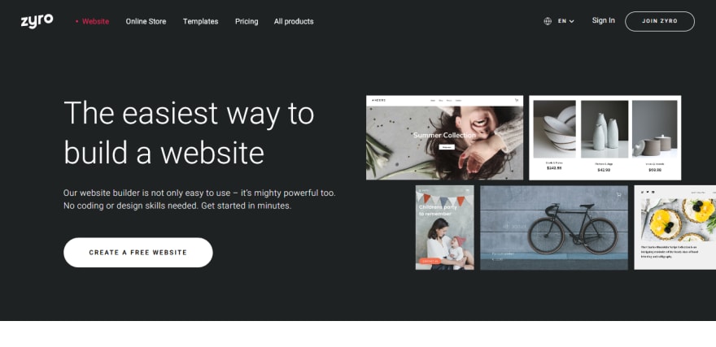Click the Sign In link
Image resolution: width=716 pixels, height=347 pixels.
pos(603,20)
